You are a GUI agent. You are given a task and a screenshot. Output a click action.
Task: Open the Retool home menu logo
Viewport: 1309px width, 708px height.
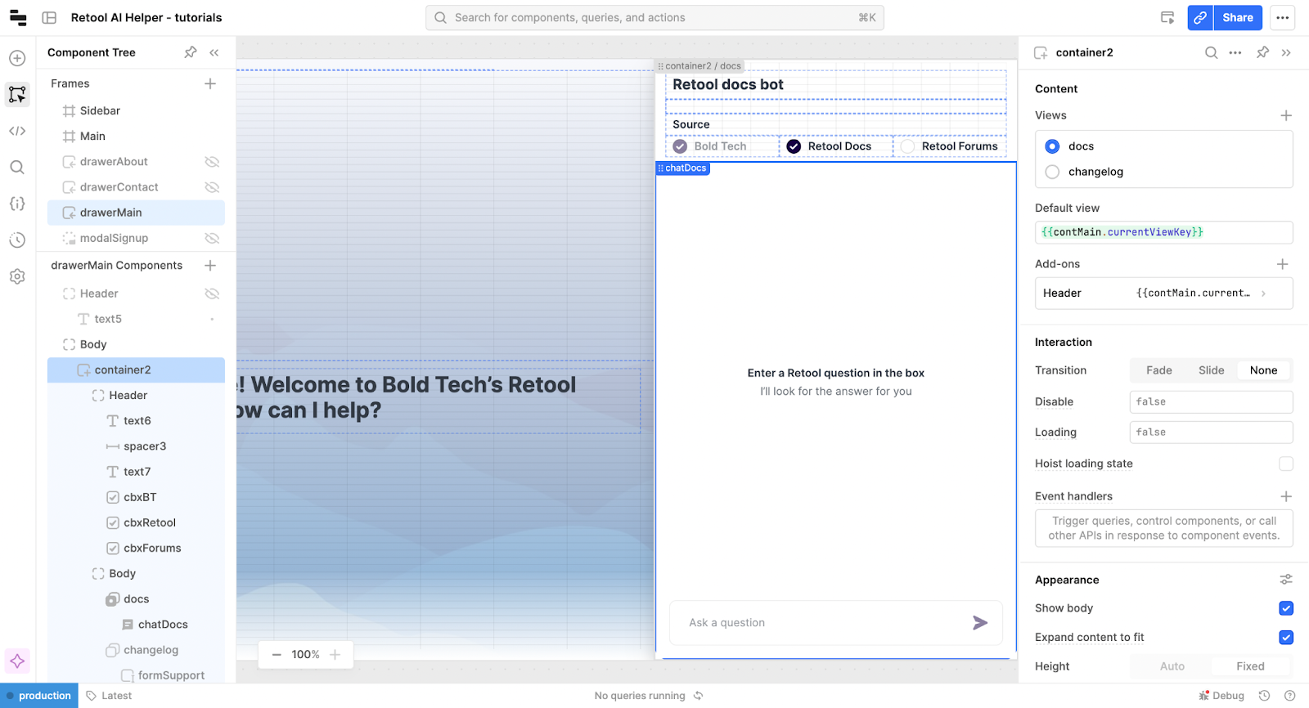18,17
